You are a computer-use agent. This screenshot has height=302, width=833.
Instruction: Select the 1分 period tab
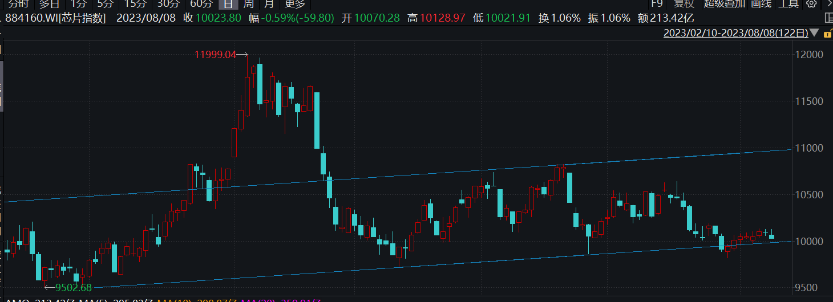[x=78, y=3]
